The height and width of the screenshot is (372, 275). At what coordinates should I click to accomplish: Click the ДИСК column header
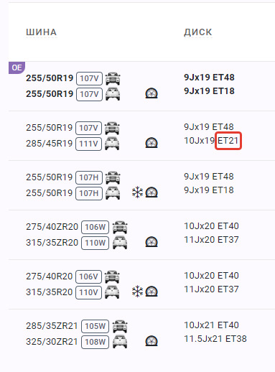click(x=198, y=32)
